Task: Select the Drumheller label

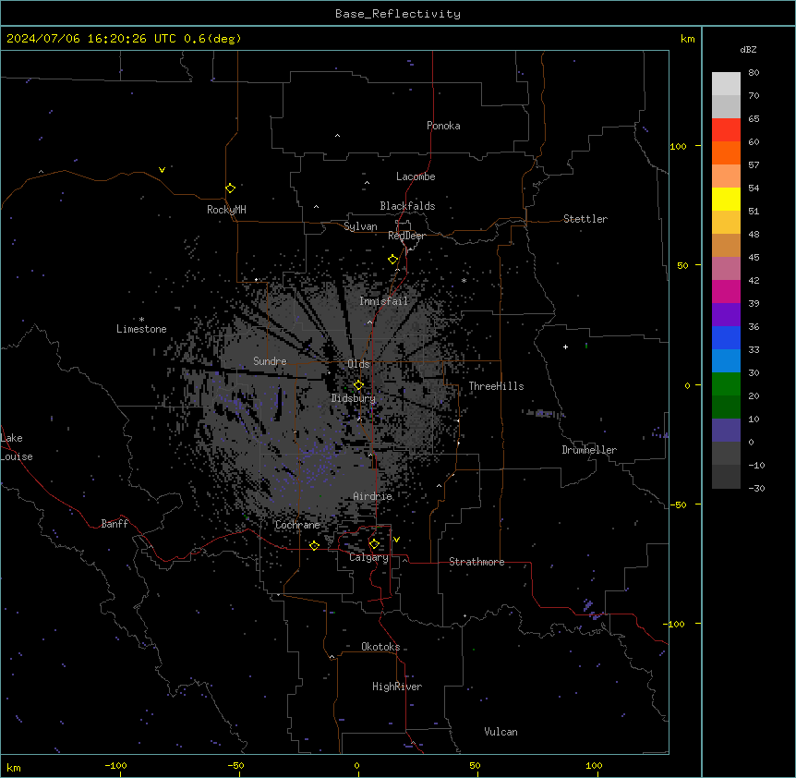Action: tap(589, 450)
